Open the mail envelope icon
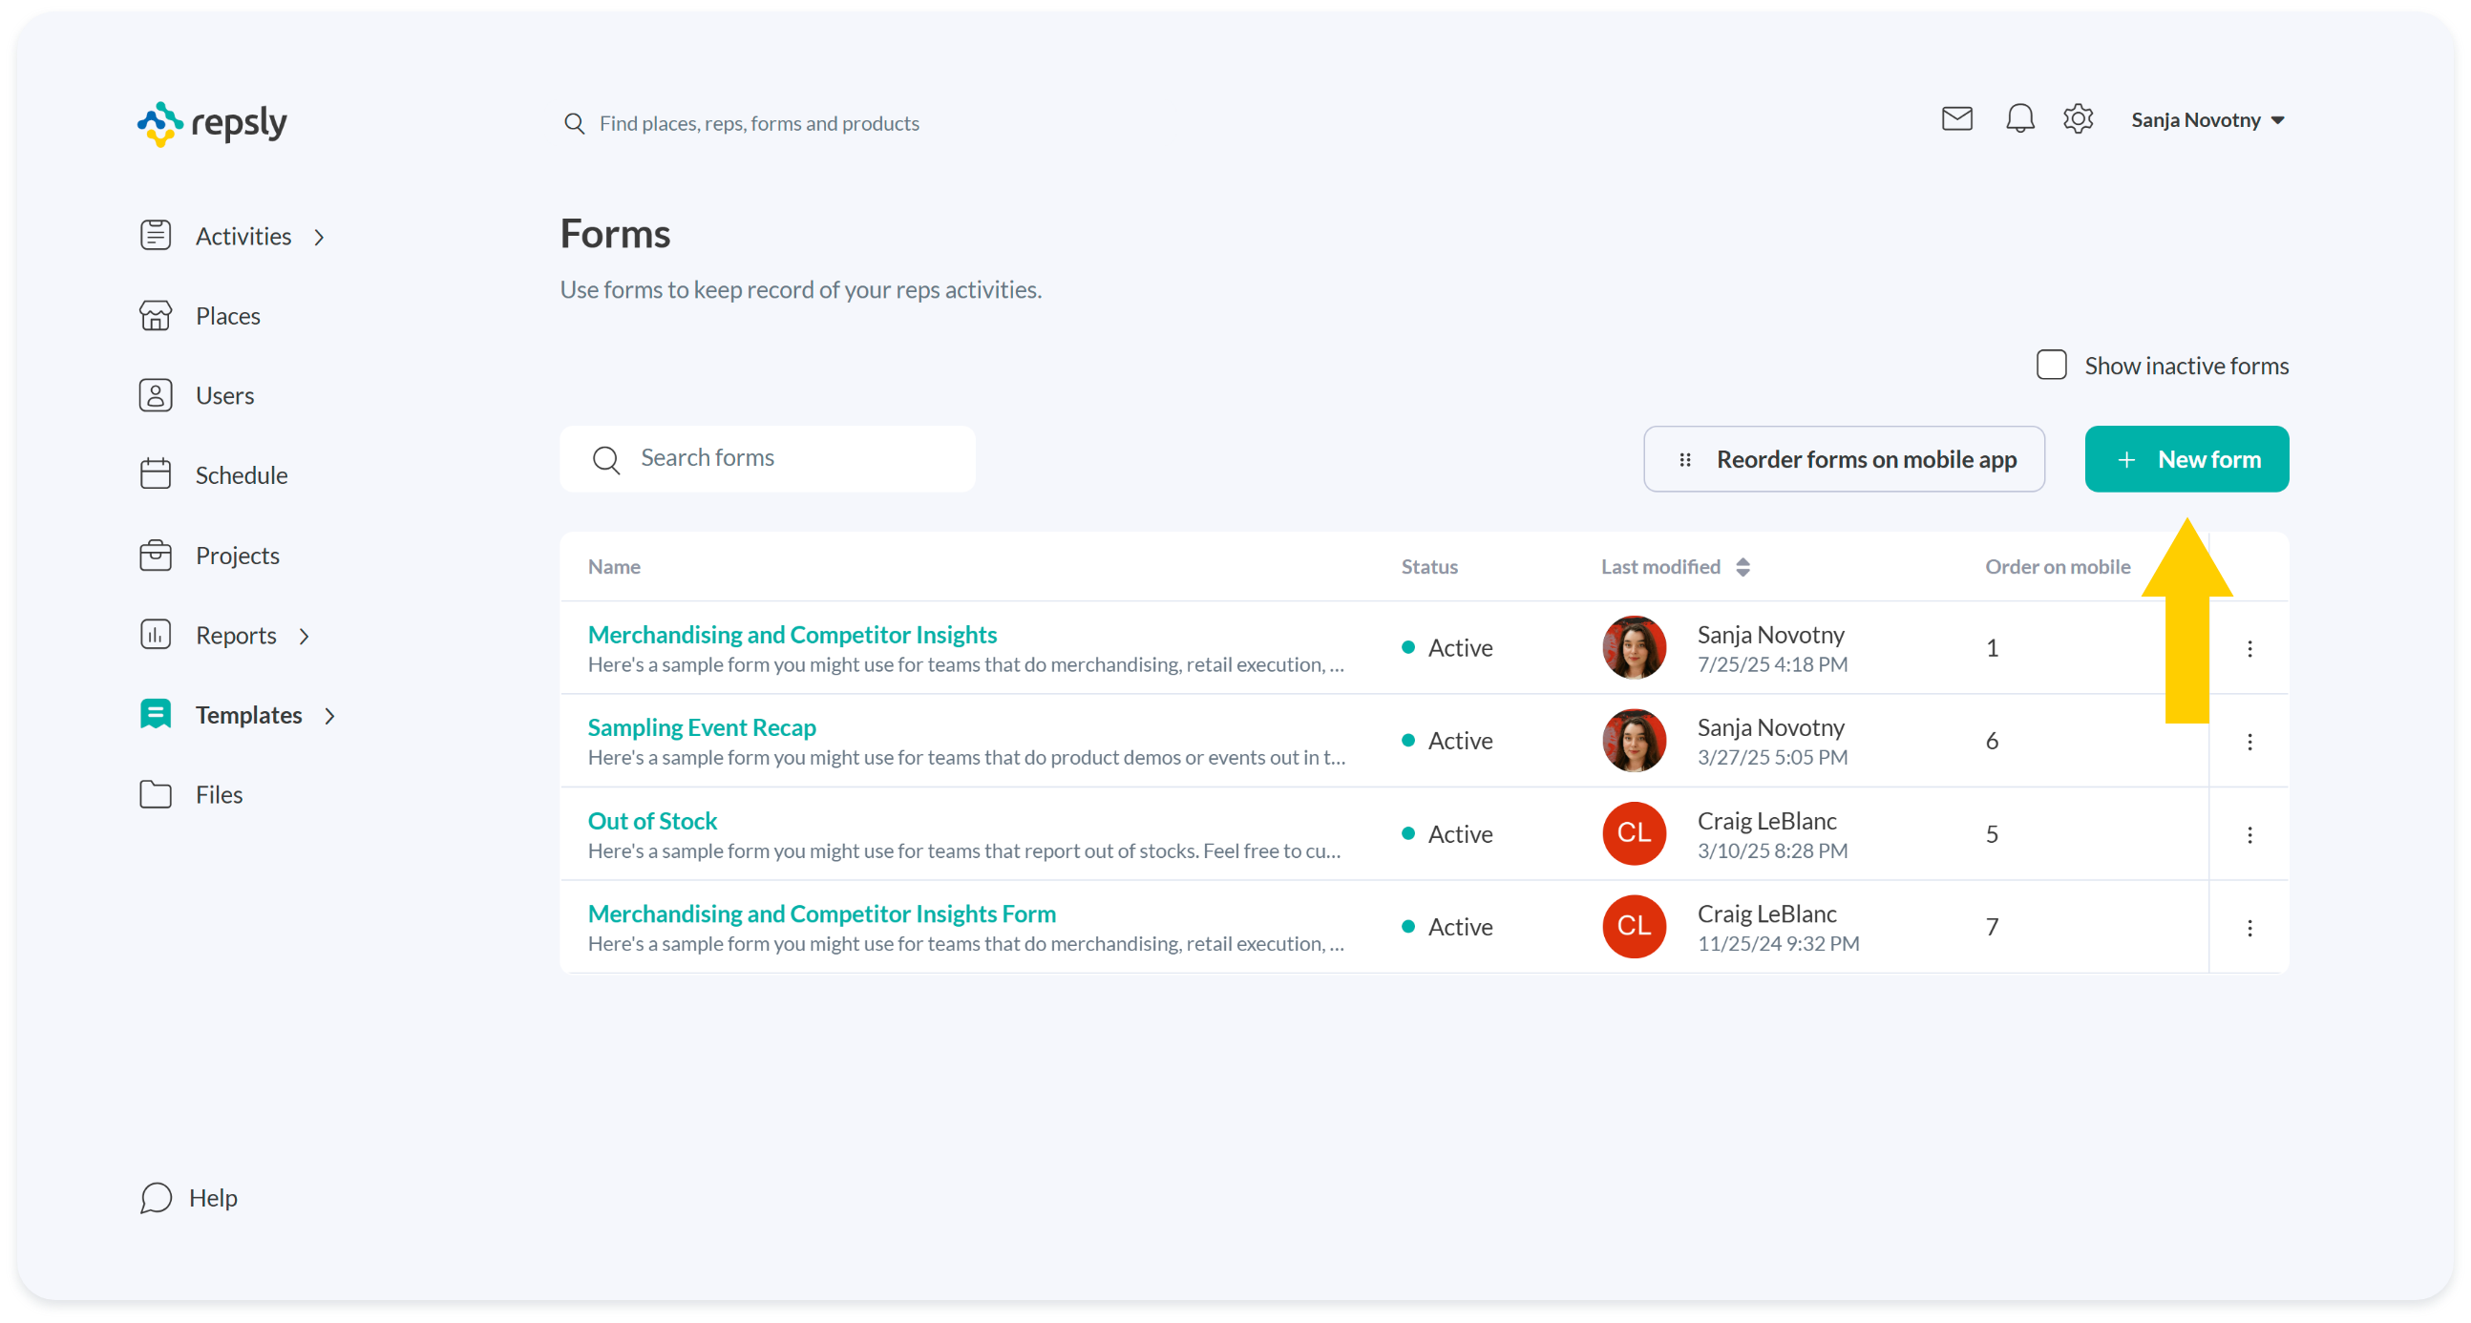 [x=1957, y=119]
